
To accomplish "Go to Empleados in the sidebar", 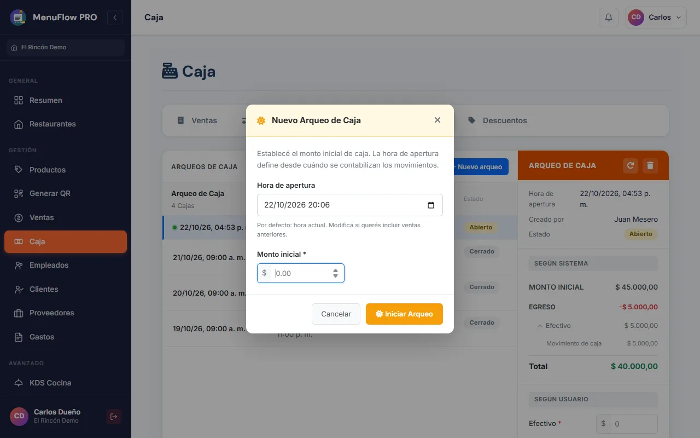I will pyautogui.click(x=66, y=265).
